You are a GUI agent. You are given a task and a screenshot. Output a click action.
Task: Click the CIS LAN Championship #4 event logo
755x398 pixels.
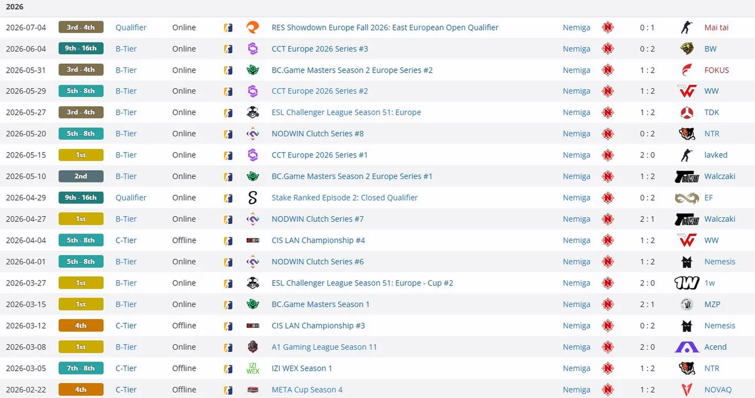point(253,240)
